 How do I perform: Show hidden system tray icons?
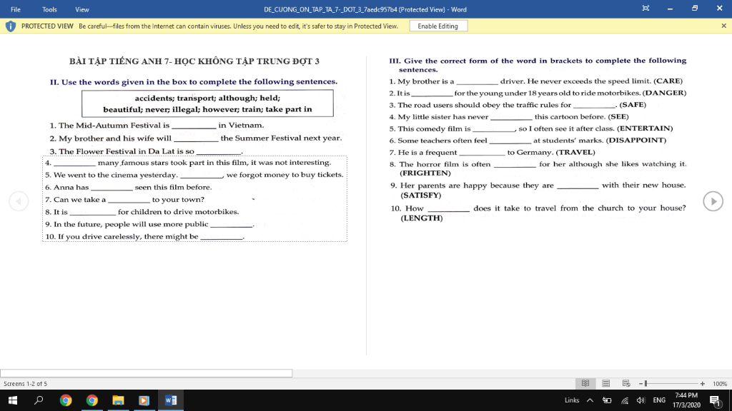click(x=590, y=400)
